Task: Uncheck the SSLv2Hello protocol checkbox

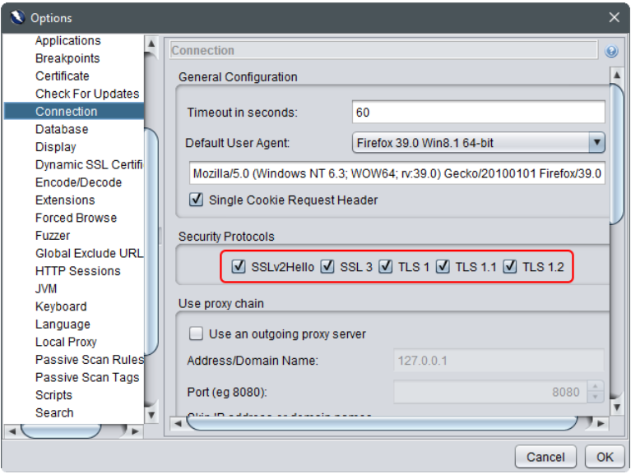Action: click(239, 267)
